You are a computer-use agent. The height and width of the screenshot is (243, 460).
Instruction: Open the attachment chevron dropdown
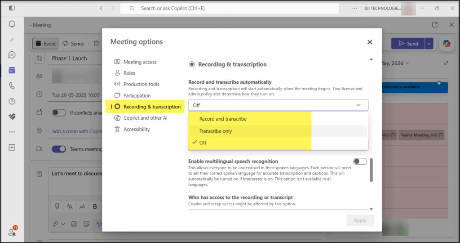63,224
